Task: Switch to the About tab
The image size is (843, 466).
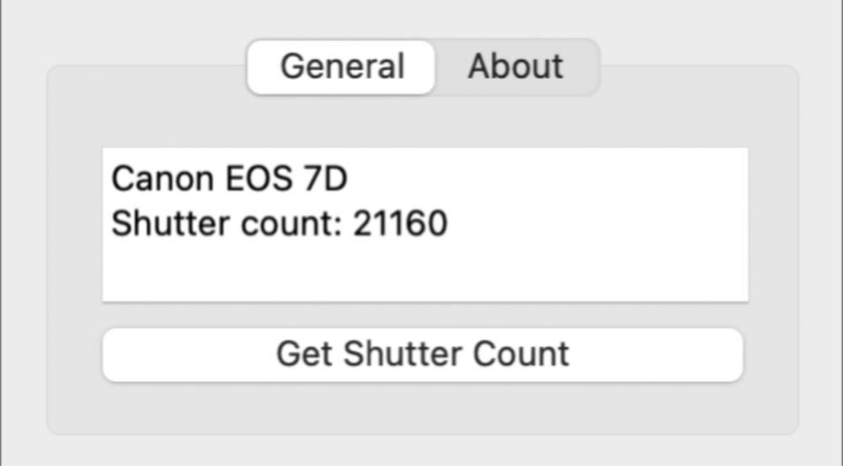Action: (515, 67)
